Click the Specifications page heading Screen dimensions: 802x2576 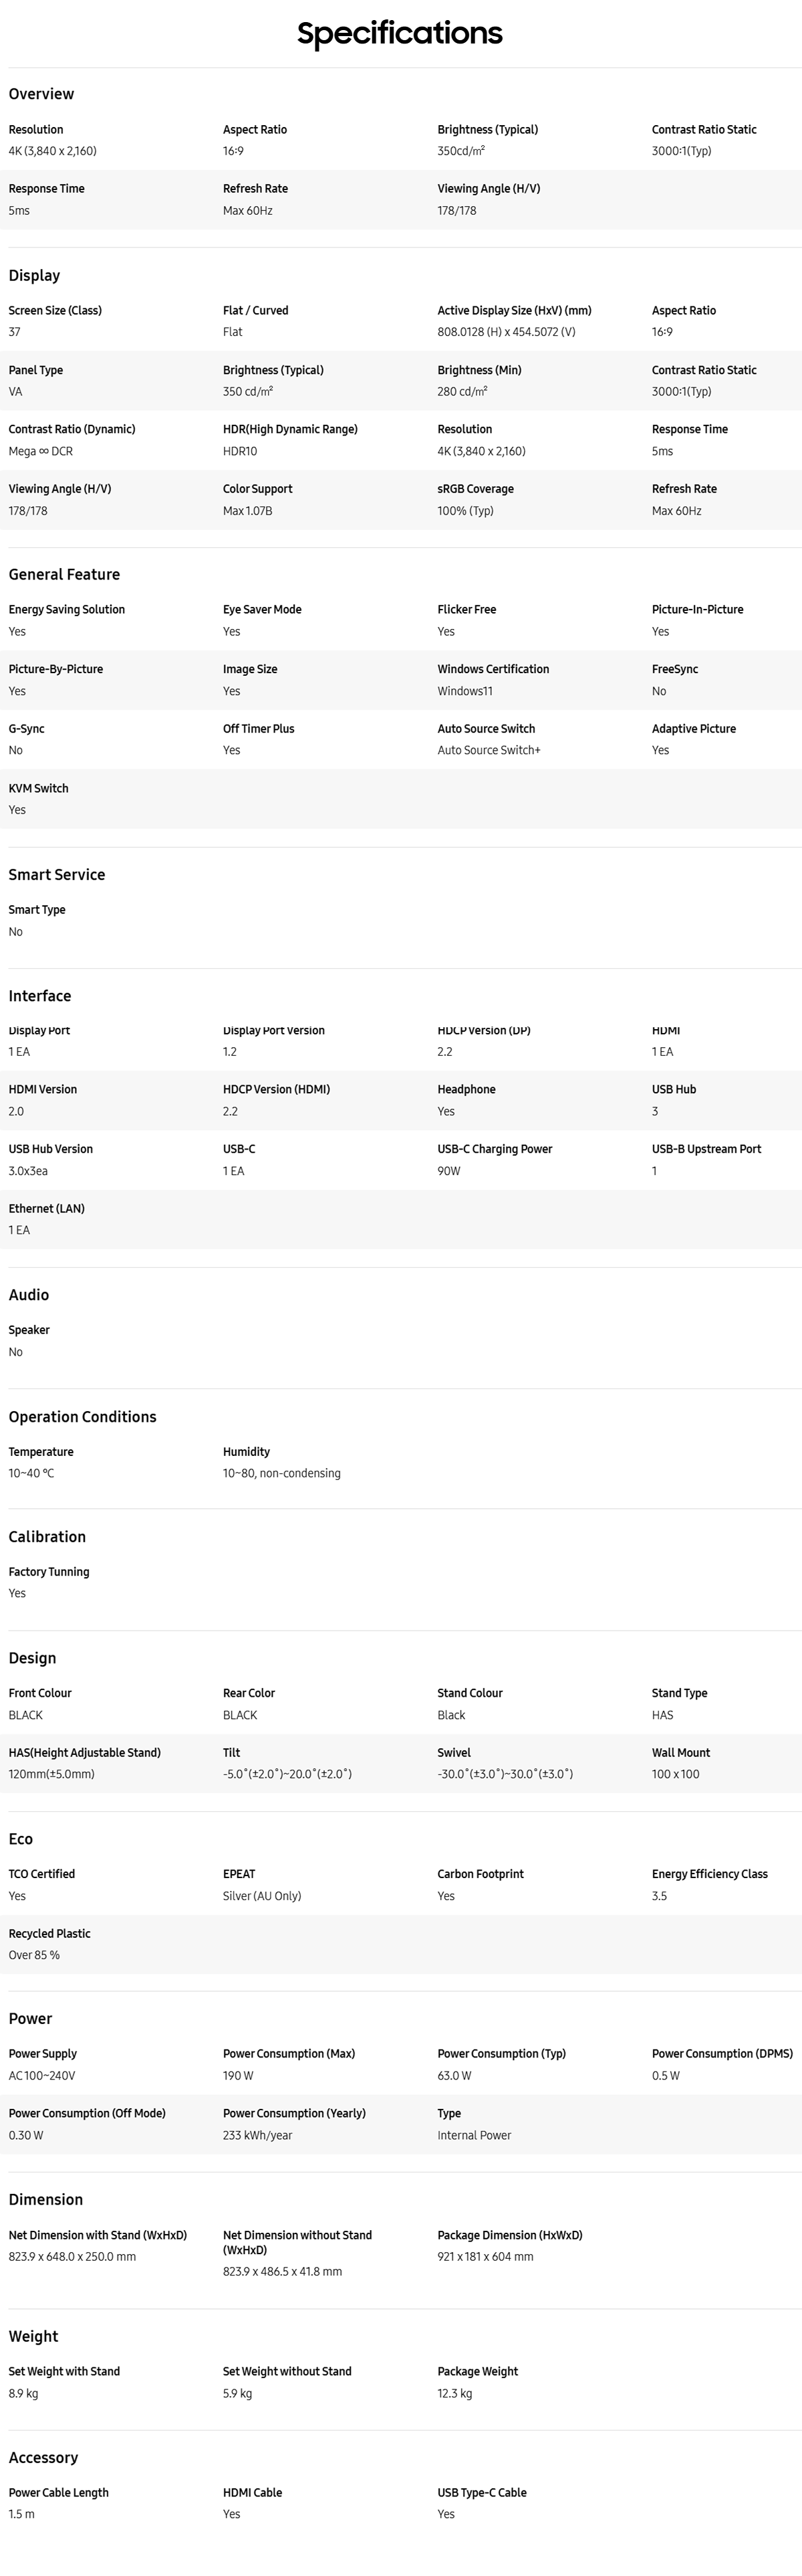[x=400, y=33]
